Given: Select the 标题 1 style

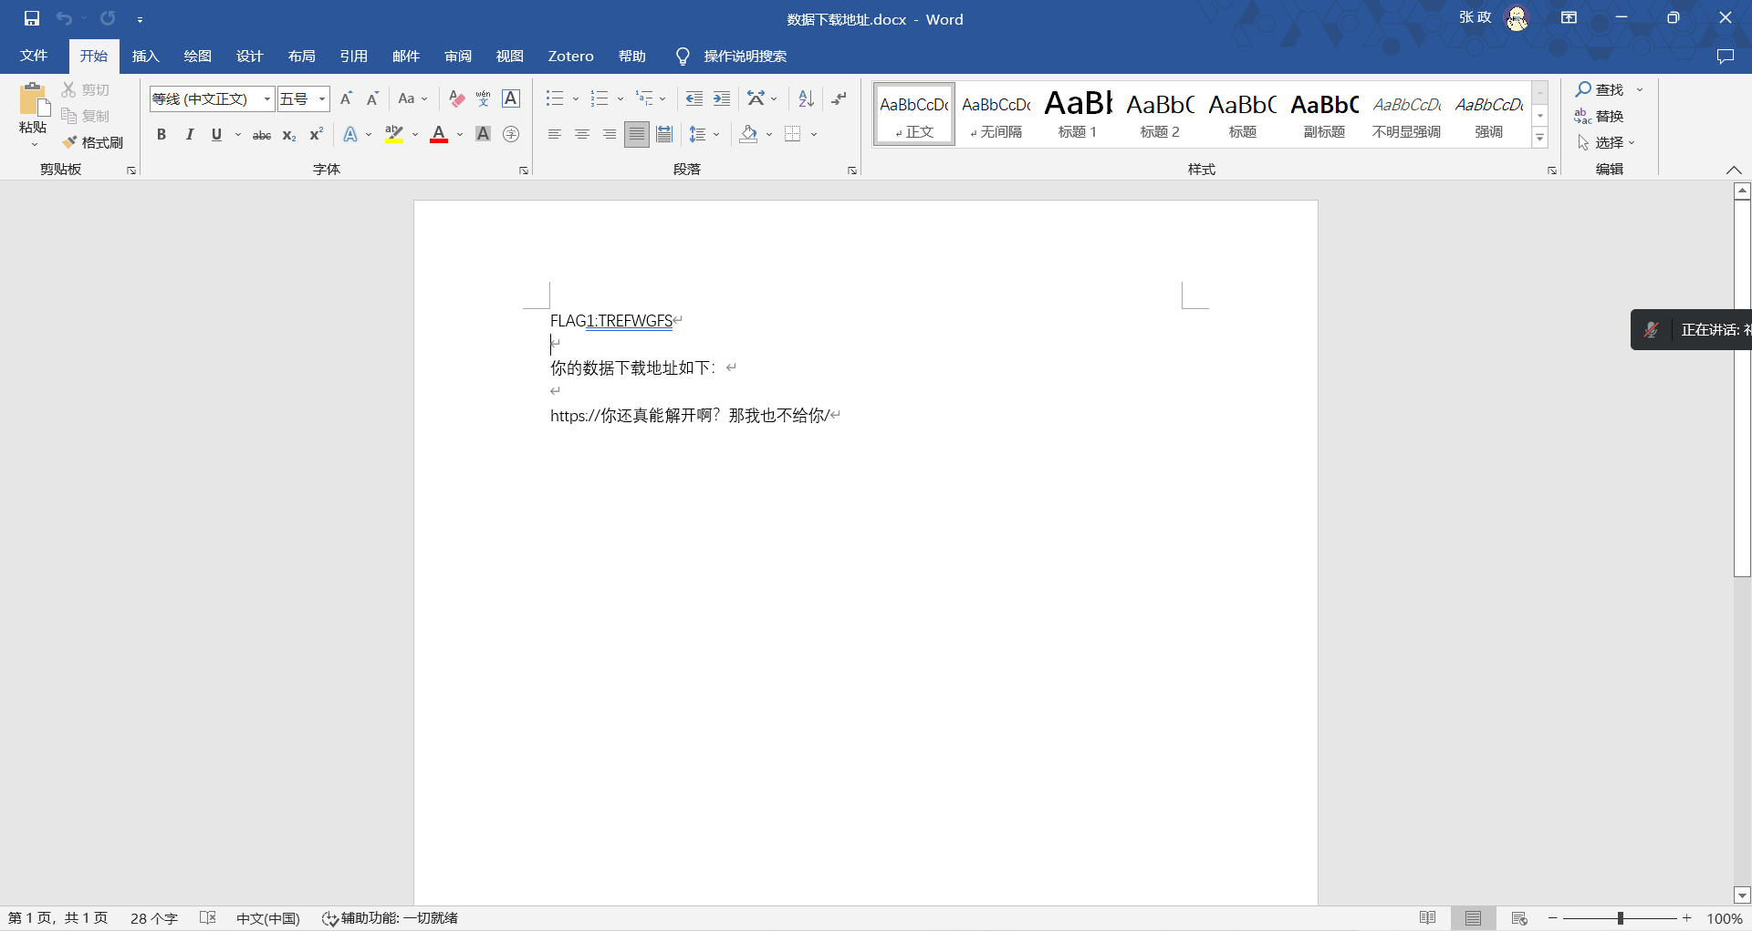Looking at the screenshot, I should [1078, 114].
